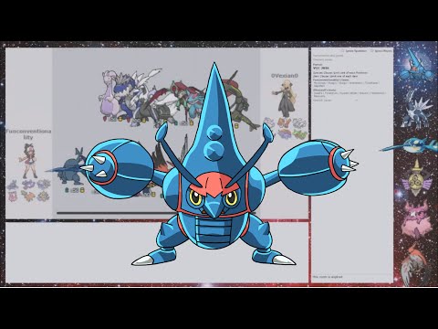Select Funconventionality's trainer avatar sprite
This screenshot has width=438, height=329.
click(x=28, y=161)
